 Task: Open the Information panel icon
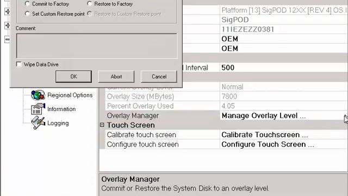click(x=38, y=109)
